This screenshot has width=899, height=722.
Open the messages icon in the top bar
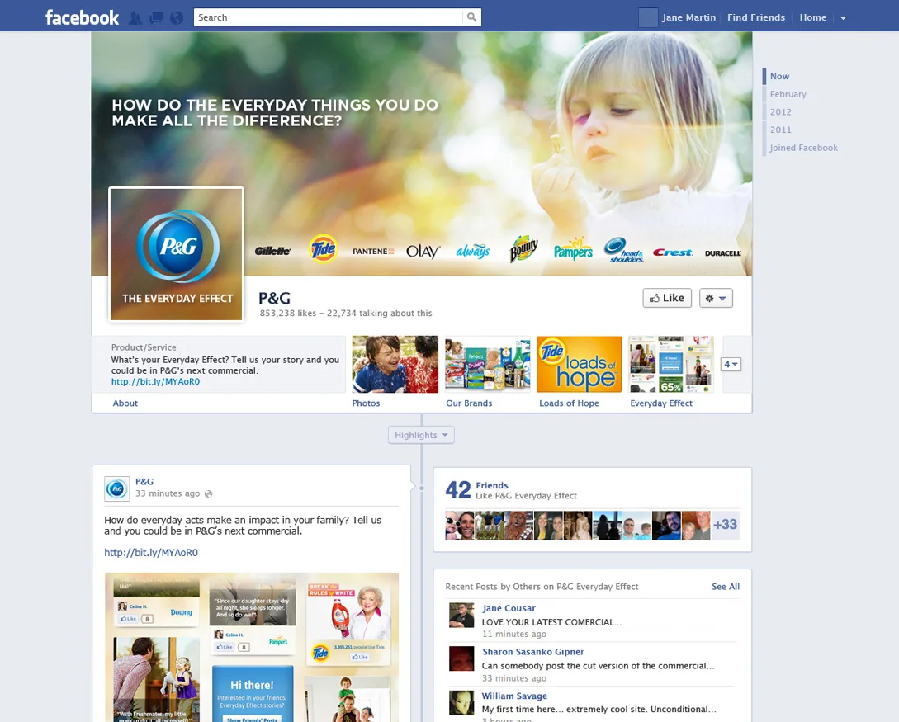(x=155, y=17)
